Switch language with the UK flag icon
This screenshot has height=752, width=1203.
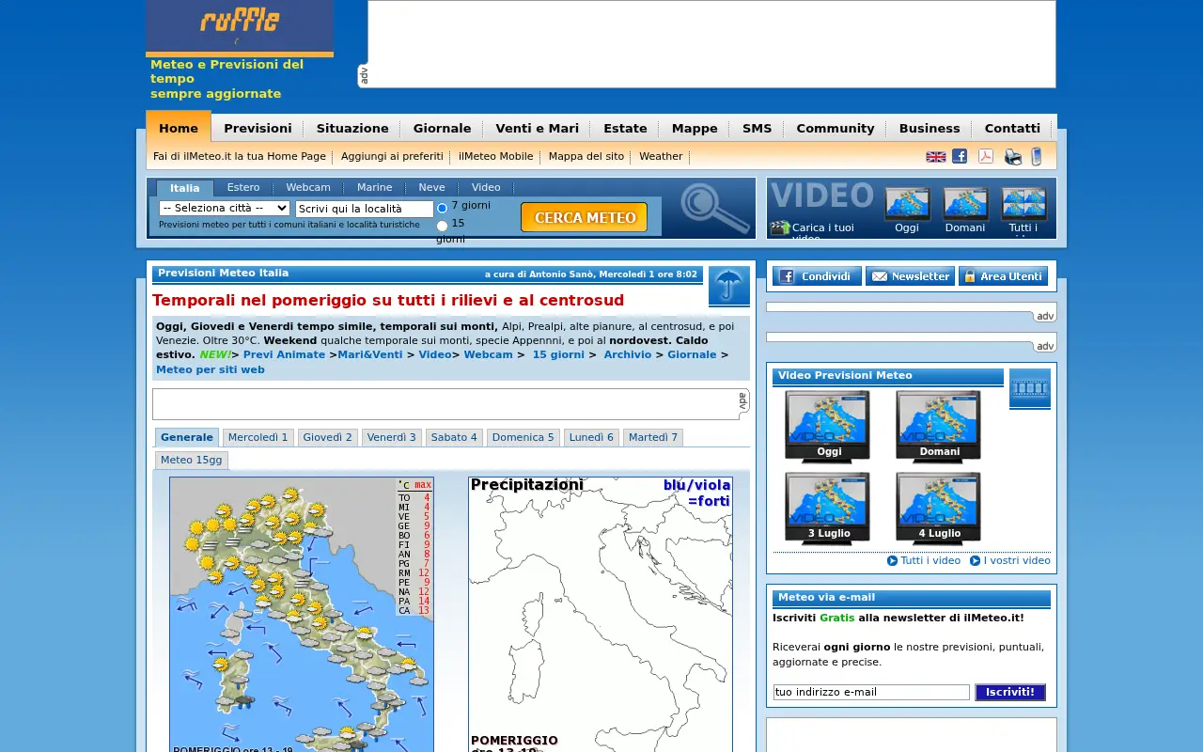936,157
